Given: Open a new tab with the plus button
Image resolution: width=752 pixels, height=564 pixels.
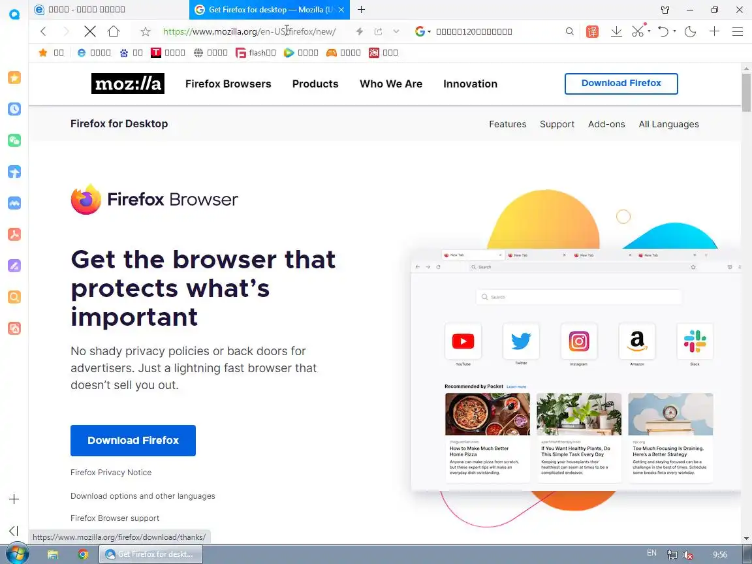Looking at the screenshot, I should pyautogui.click(x=361, y=10).
